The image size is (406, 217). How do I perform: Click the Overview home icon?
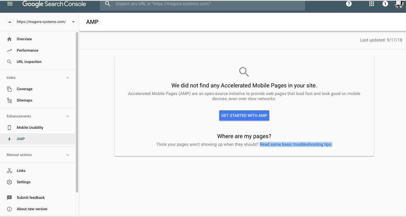(x=9, y=39)
